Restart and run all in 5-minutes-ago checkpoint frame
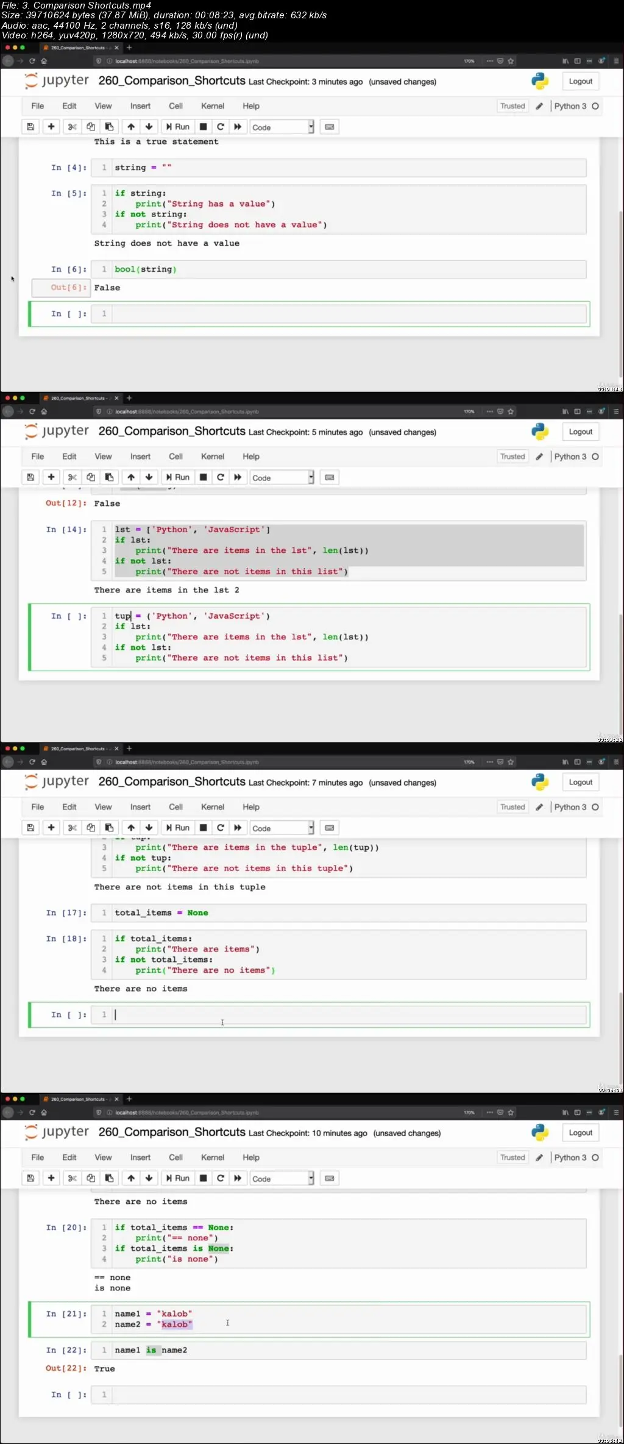The width and height of the screenshot is (624, 1444). click(238, 477)
